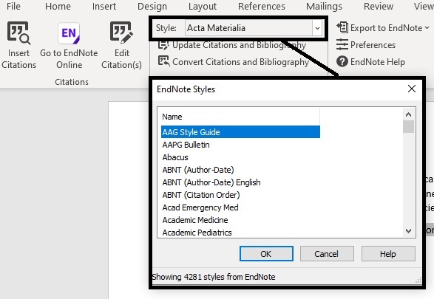Click the styles list scrollbar thumb
The height and width of the screenshot is (299, 434).
click(408, 126)
